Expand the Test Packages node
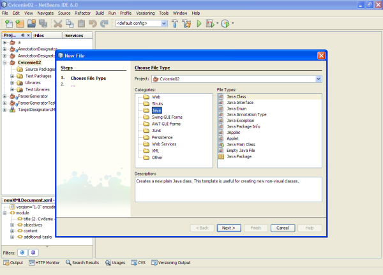 (12, 76)
